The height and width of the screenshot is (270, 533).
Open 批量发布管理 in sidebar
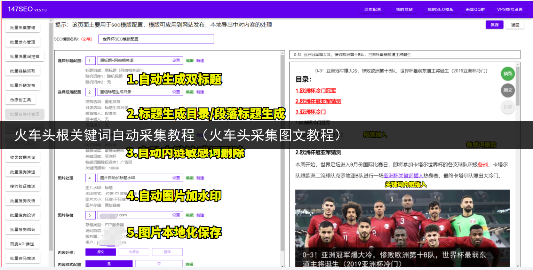pyautogui.click(x=23, y=42)
